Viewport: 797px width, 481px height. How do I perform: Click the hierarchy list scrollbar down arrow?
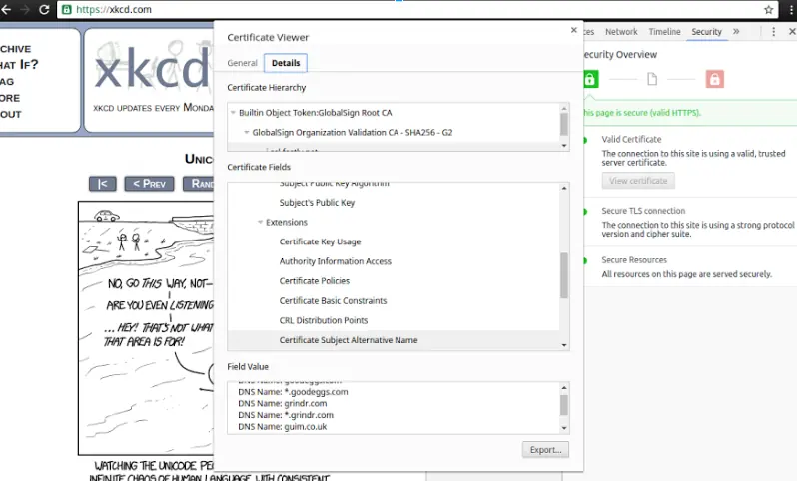pyautogui.click(x=564, y=146)
